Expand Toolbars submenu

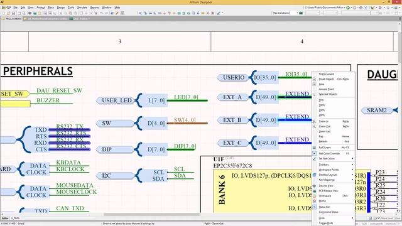click(x=334, y=164)
